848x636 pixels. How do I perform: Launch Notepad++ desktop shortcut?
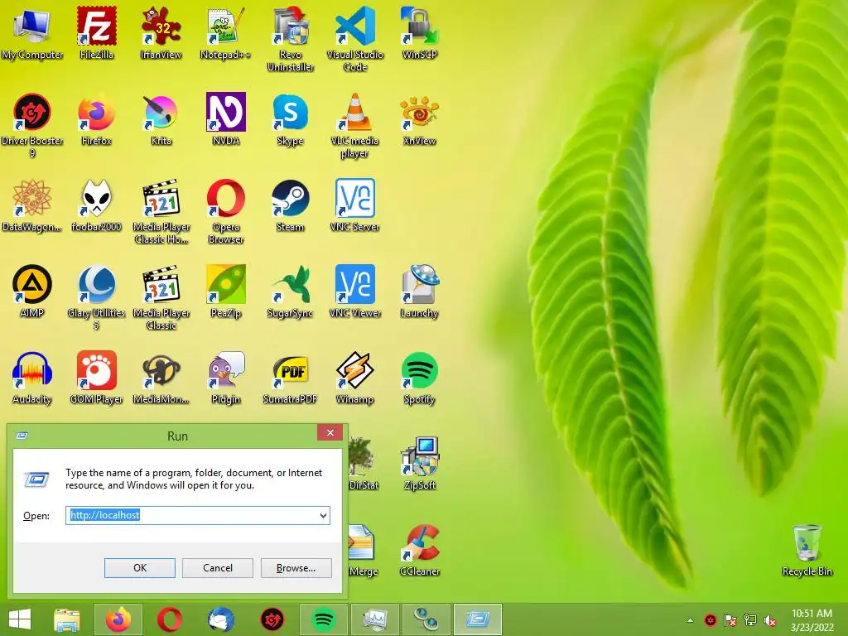[225, 32]
